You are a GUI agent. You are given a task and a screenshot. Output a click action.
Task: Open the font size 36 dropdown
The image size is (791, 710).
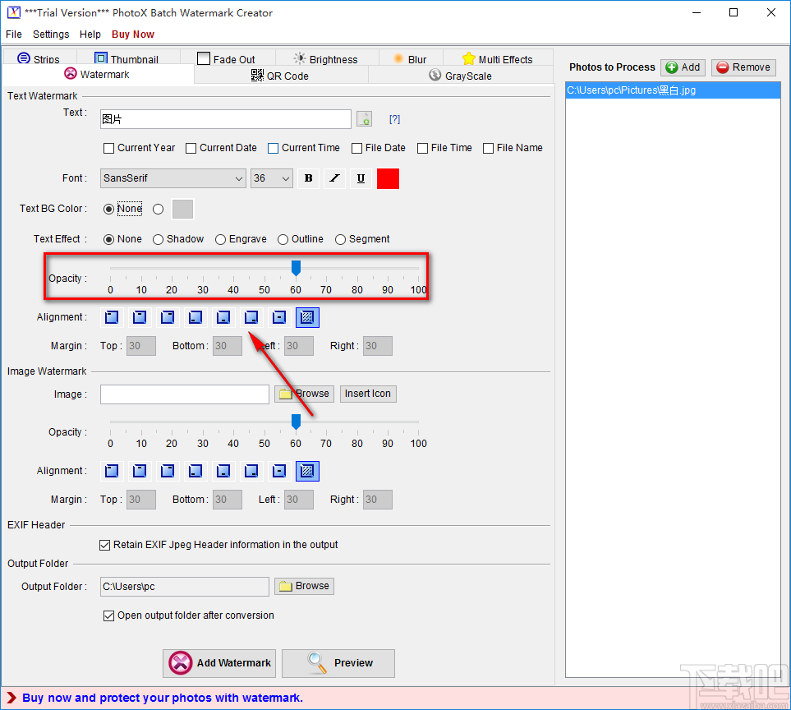click(272, 178)
